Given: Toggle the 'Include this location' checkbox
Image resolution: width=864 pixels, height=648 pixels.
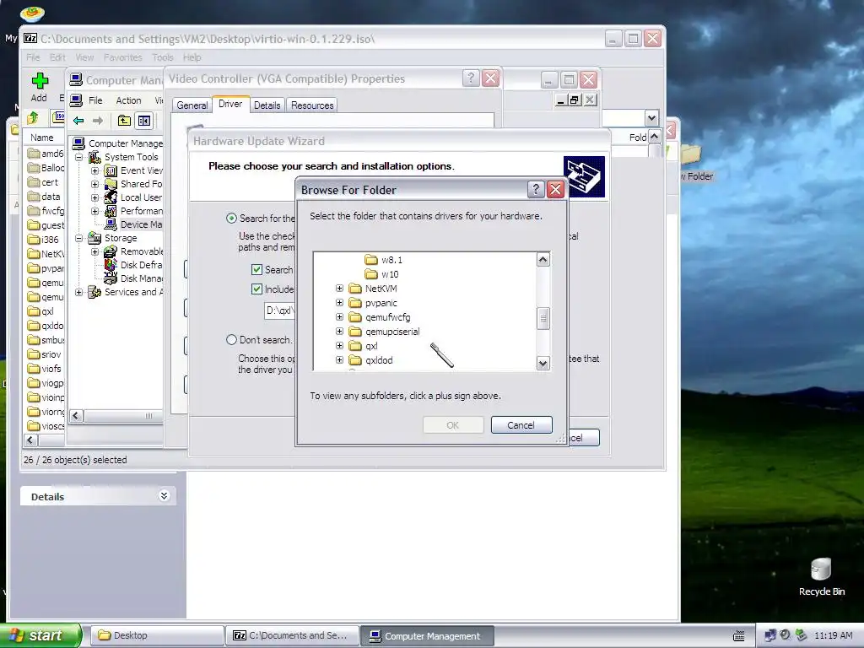Looking at the screenshot, I should point(256,289).
